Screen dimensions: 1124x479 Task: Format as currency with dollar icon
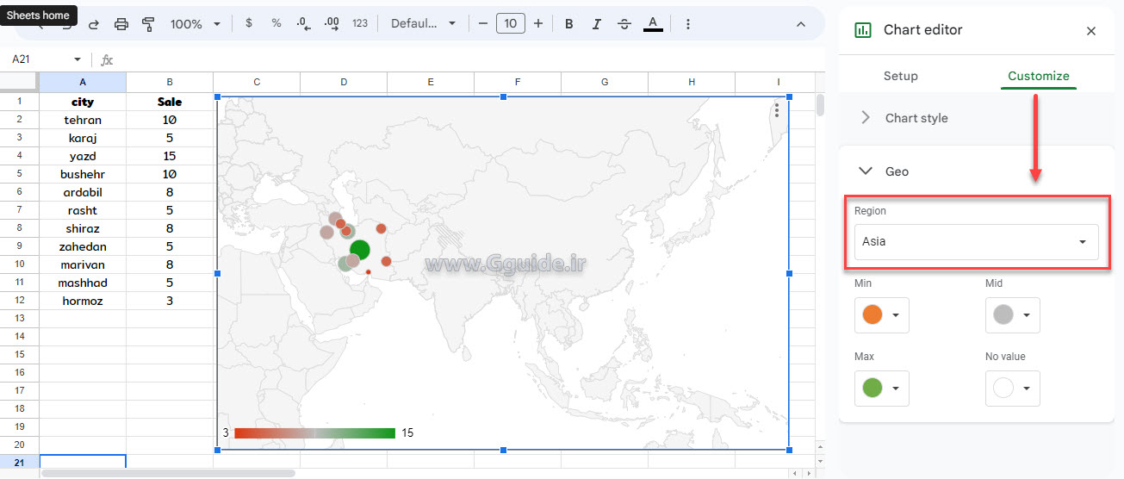pyautogui.click(x=249, y=24)
